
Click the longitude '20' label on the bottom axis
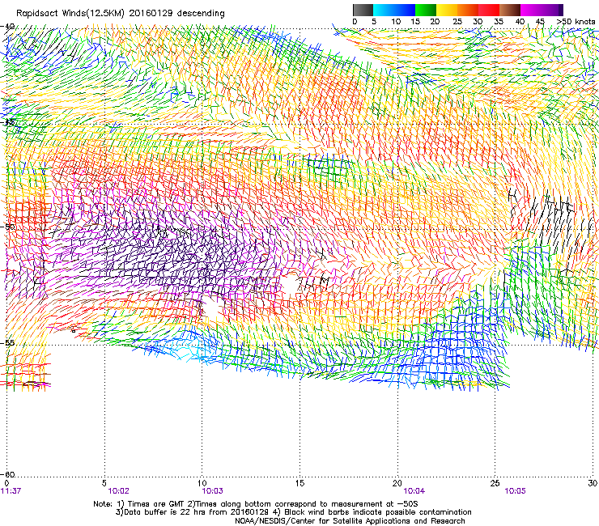397,483
